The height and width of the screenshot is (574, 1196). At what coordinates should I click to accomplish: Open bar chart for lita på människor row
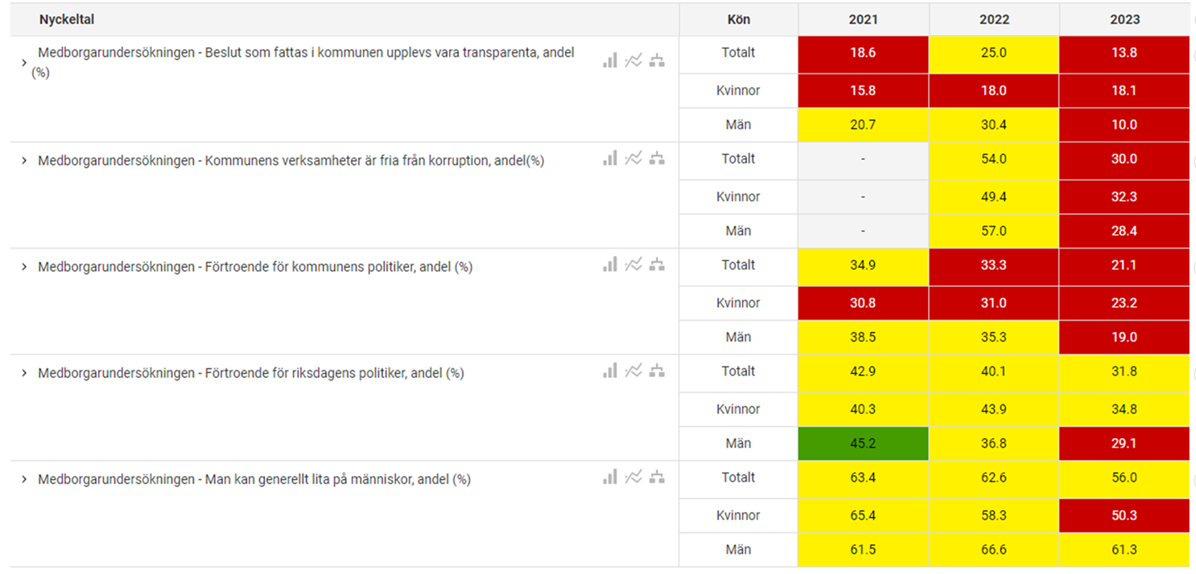pyautogui.click(x=610, y=478)
